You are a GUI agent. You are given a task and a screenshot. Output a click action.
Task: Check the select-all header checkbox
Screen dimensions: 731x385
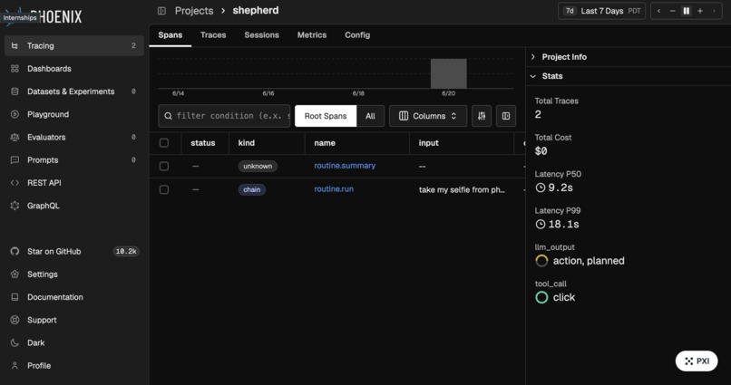(x=164, y=143)
